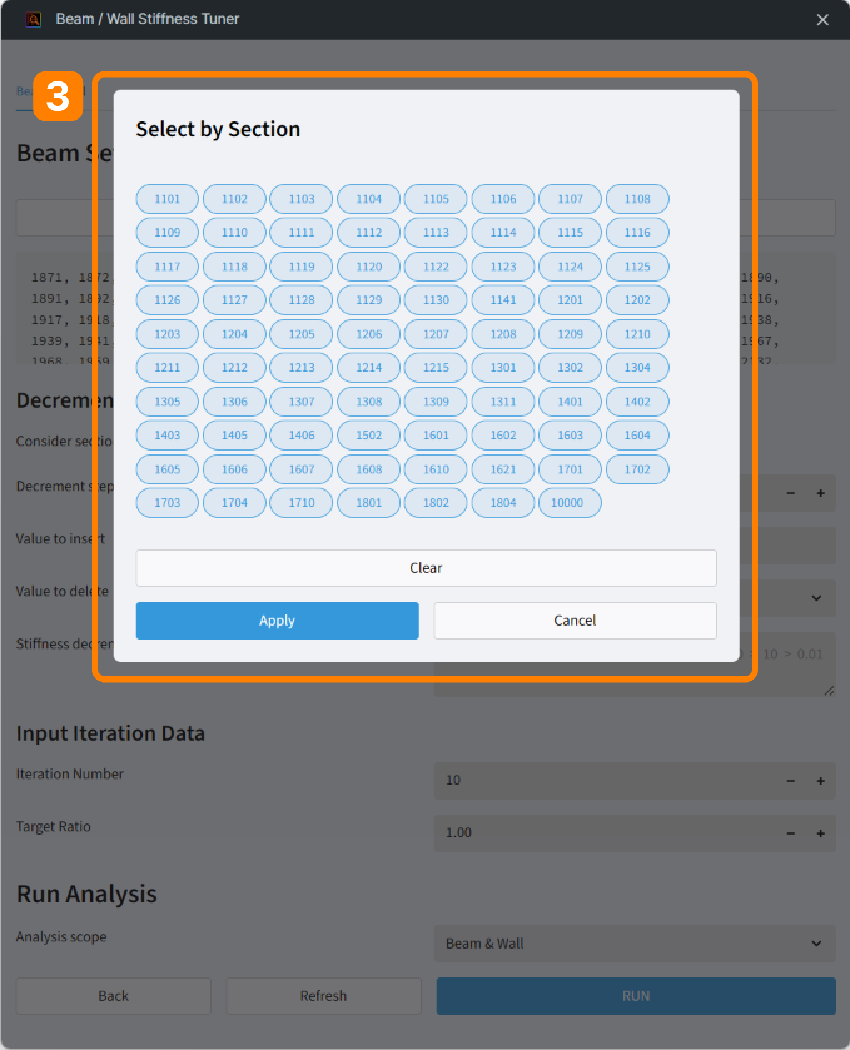Increase Decrement step with plus
The height and width of the screenshot is (1050, 850).
(821, 493)
